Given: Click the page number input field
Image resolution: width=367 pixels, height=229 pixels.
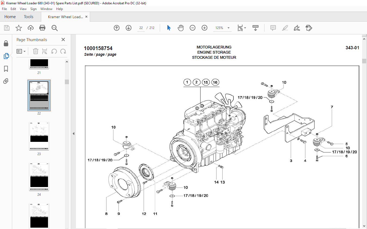Looking at the screenshot, I should tap(141, 28).
